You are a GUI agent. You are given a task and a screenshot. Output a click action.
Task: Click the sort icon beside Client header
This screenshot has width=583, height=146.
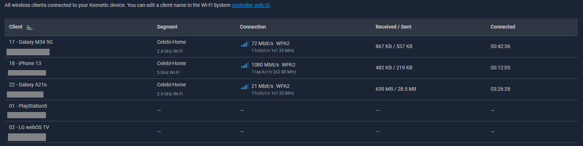[29, 27]
